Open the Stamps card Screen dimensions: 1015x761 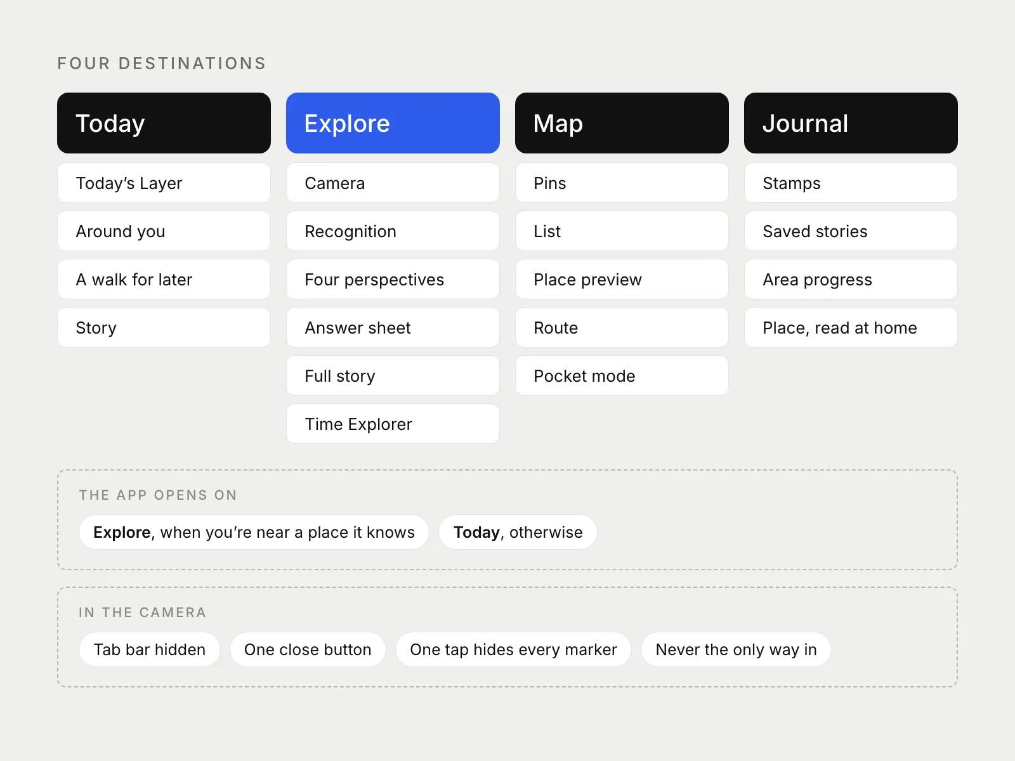pyautogui.click(x=851, y=183)
